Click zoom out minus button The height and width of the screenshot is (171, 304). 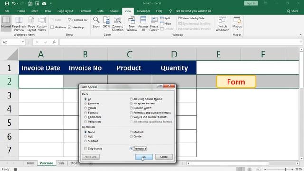(265, 169)
